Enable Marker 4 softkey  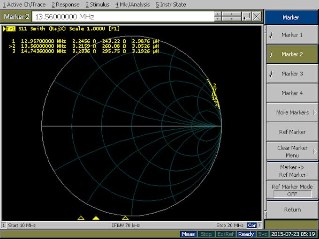[292, 93]
